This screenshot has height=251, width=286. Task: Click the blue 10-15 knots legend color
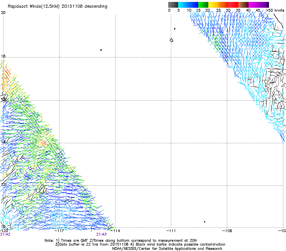(193, 5)
